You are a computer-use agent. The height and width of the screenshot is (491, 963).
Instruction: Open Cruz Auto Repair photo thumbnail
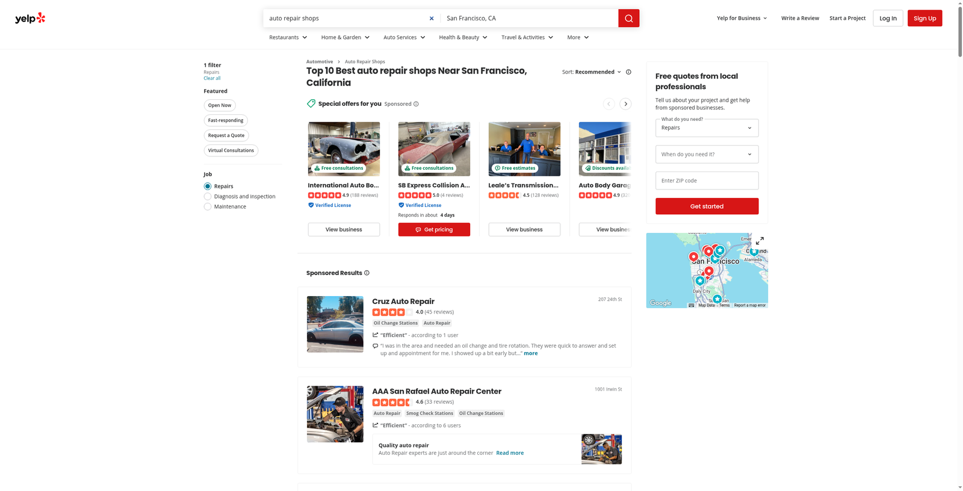[335, 324]
